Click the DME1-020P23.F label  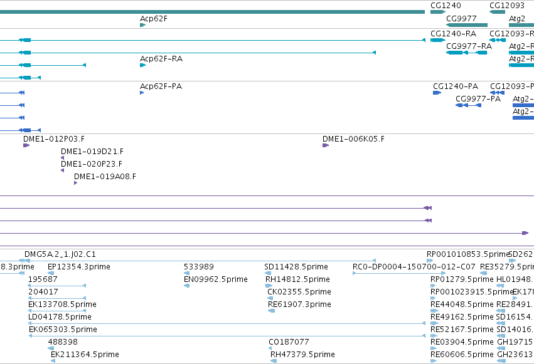(91, 164)
